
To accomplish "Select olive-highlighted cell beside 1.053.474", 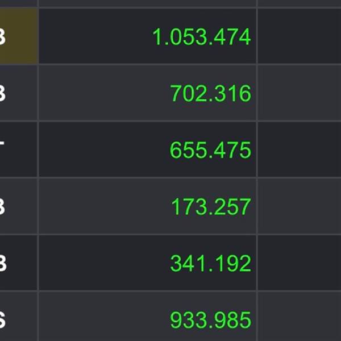I will pyautogui.click(x=19, y=36).
